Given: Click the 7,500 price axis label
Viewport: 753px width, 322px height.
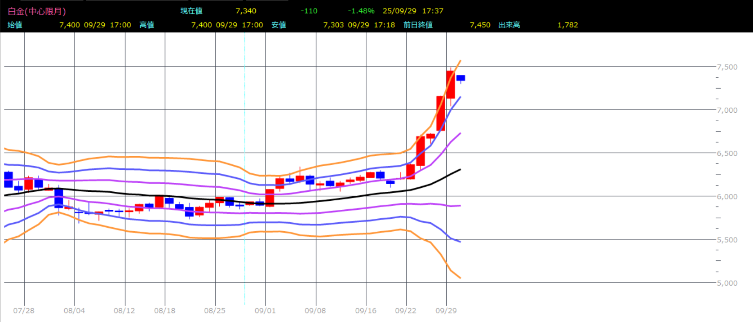Looking at the screenshot, I should pyautogui.click(x=727, y=67).
